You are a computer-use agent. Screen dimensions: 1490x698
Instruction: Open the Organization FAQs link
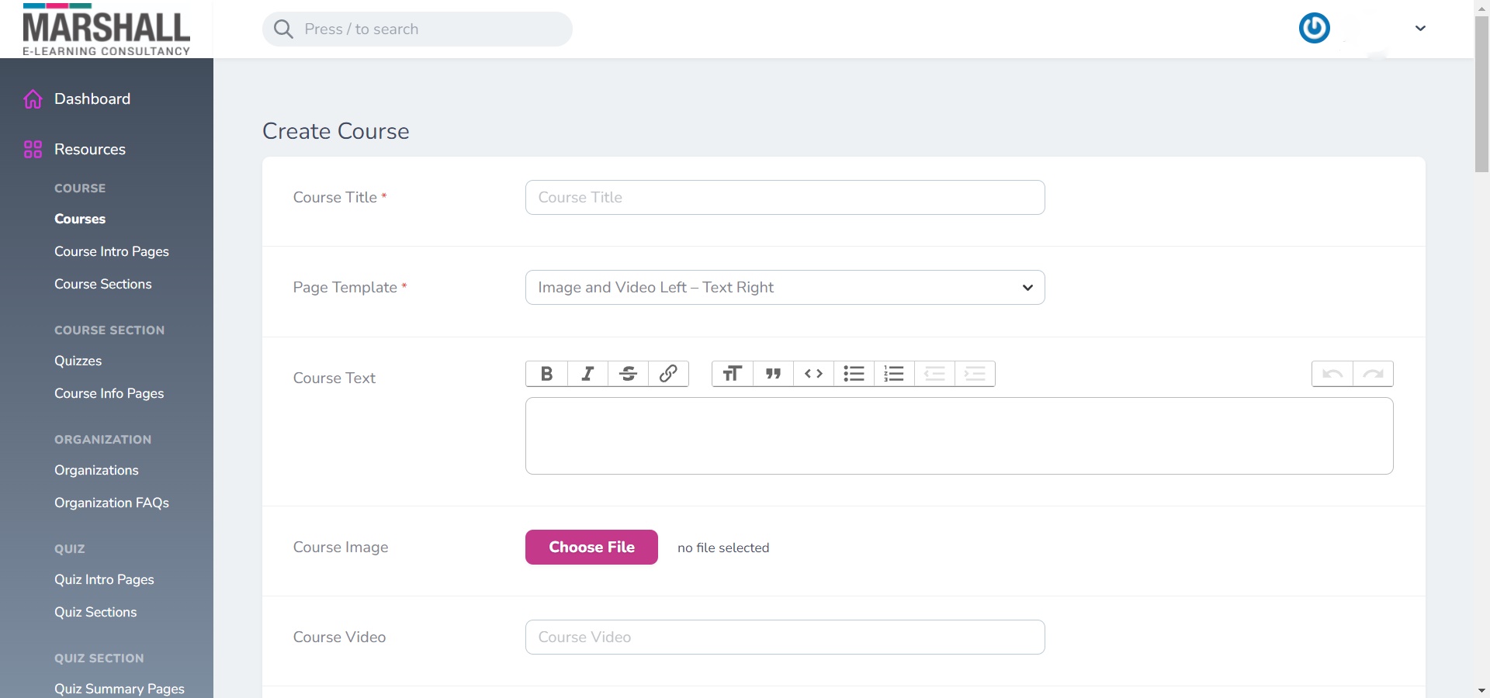(x=111, y=503)
